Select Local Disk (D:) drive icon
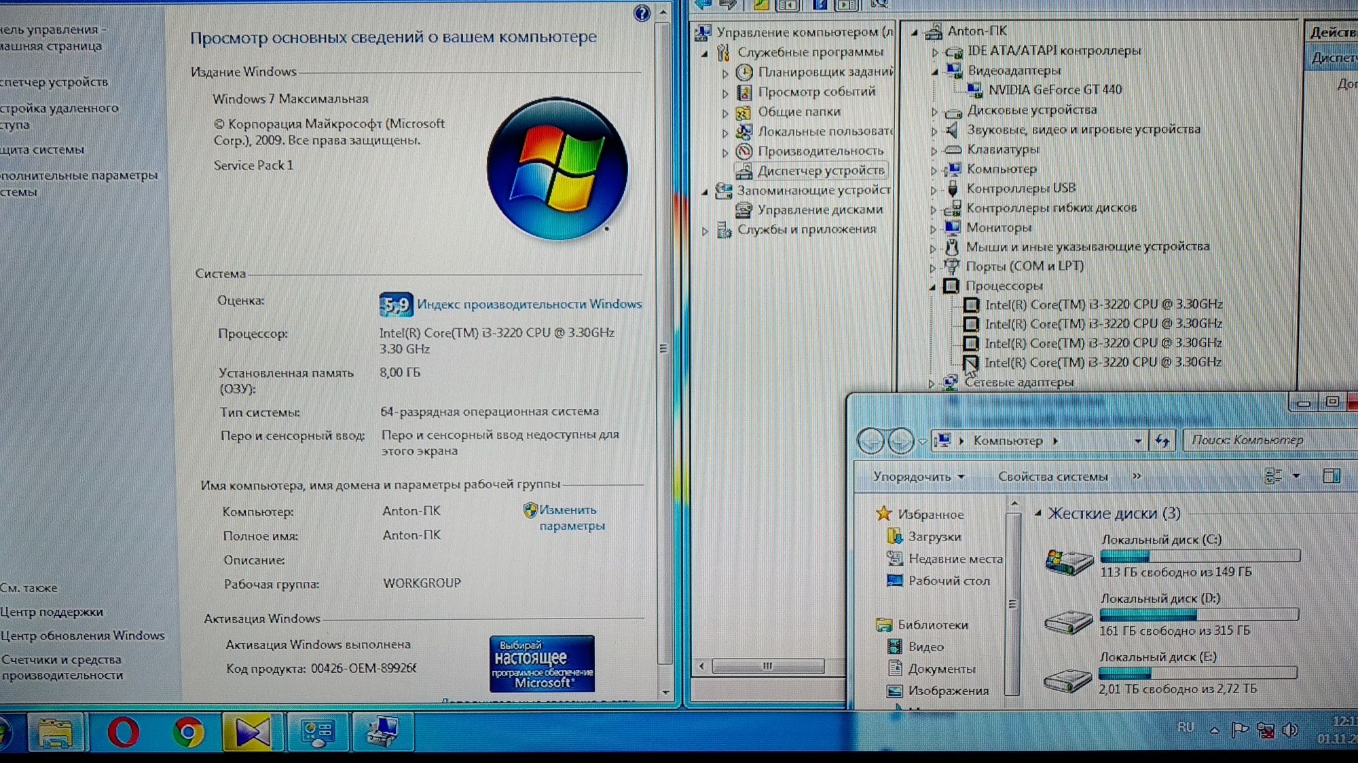Viewport: 1358px width, 763px height. 1067,621
